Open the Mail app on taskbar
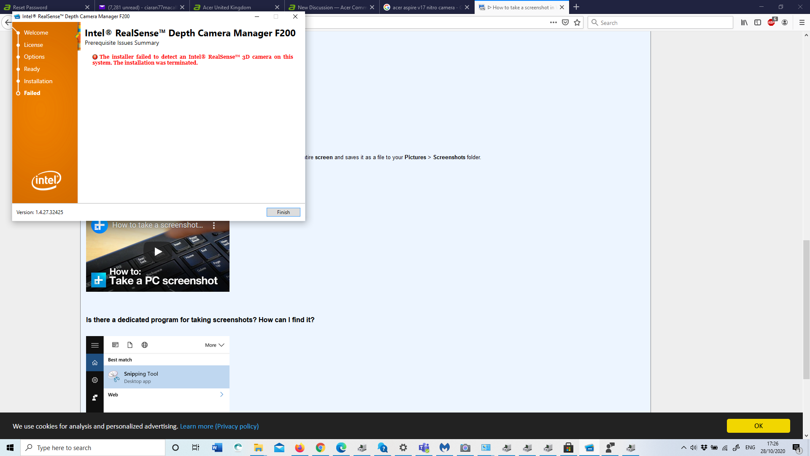The width and height of the screenshot is (810, 456). point(279,448)
